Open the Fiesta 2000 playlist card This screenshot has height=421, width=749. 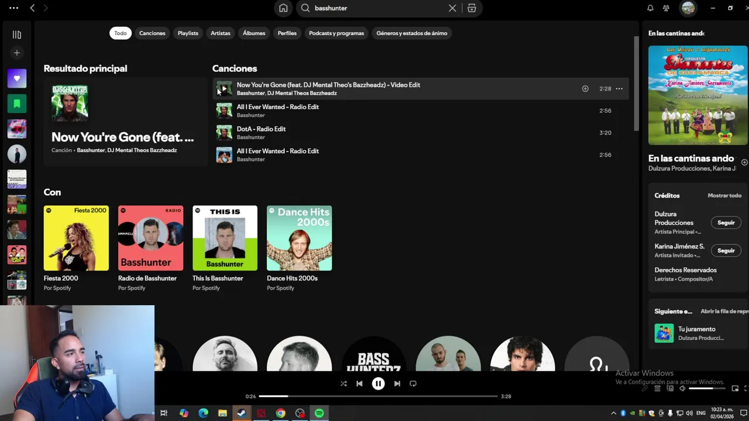click(x=76, y=248)
